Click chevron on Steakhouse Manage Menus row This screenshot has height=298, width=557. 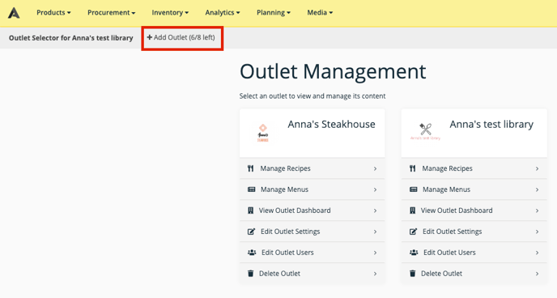[375, 189]
